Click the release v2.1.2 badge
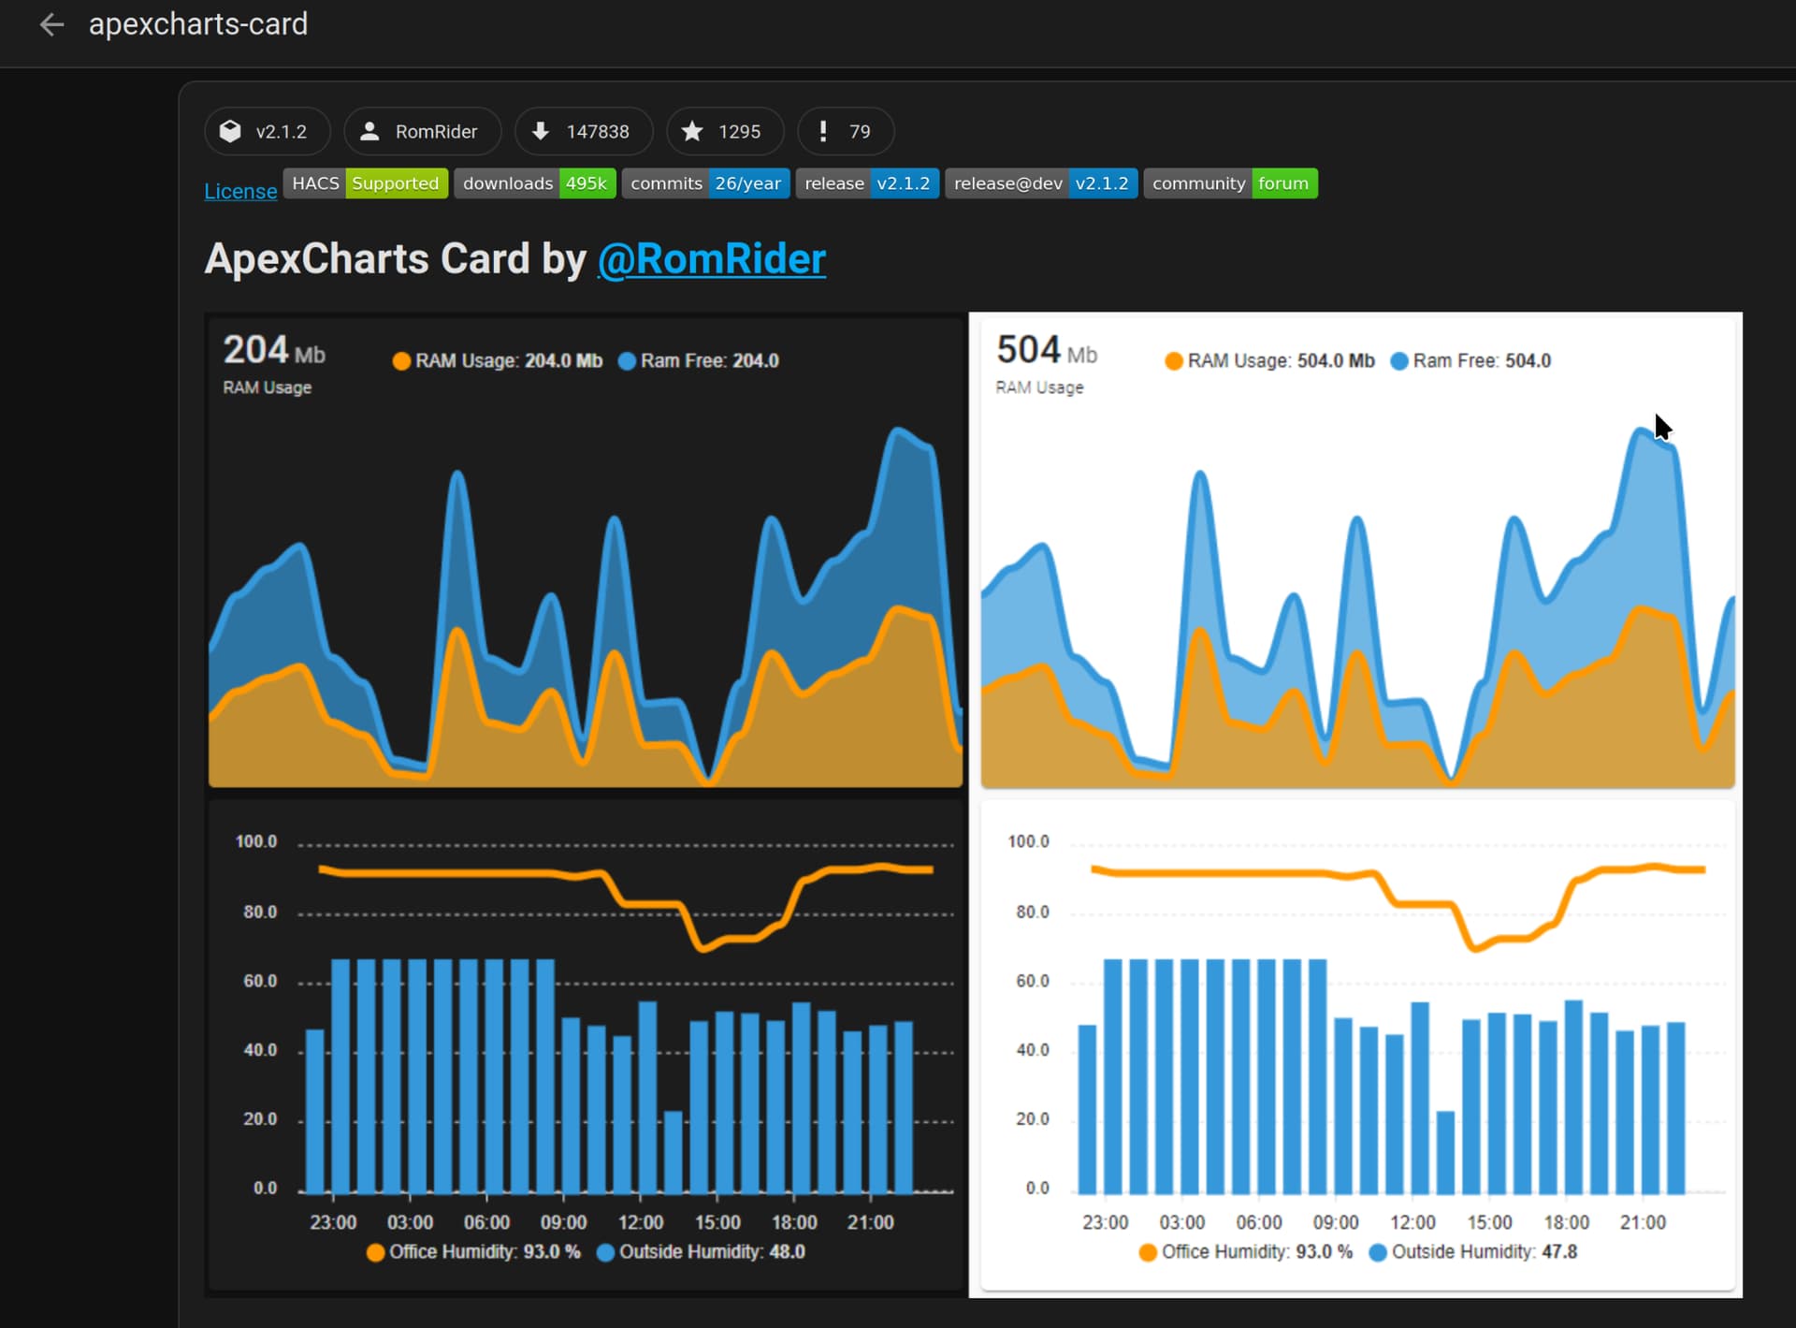 click(866, 183)
